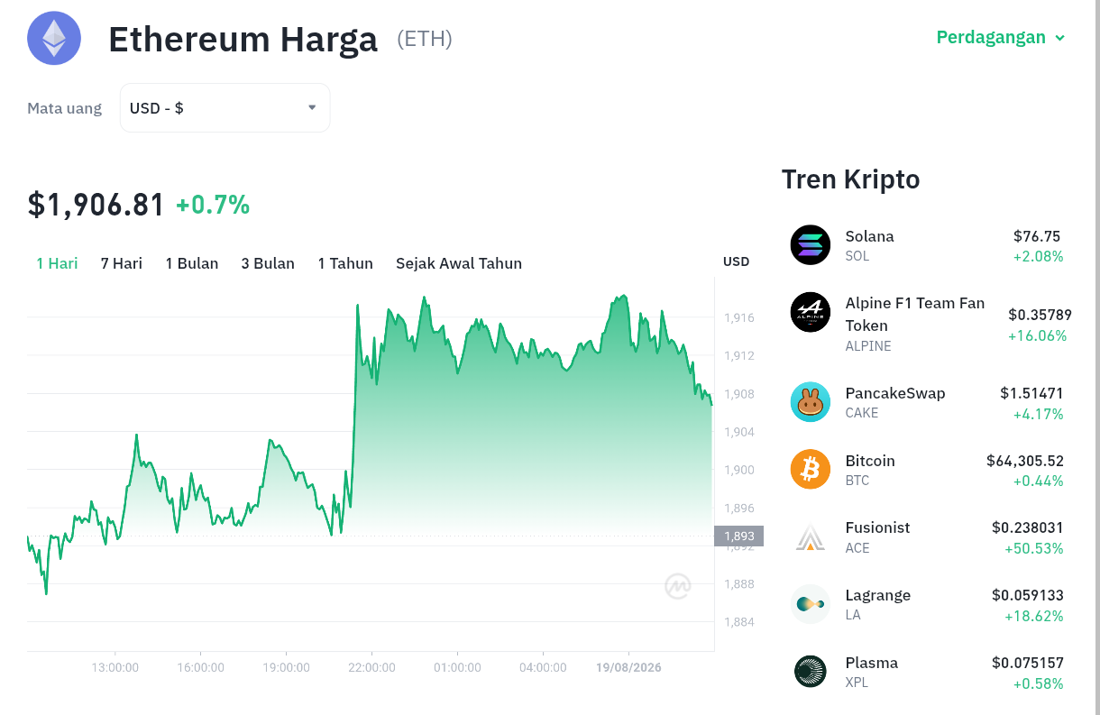Click the Fusionist ACE icon
1100x715 pixels.
coord(811,536)
